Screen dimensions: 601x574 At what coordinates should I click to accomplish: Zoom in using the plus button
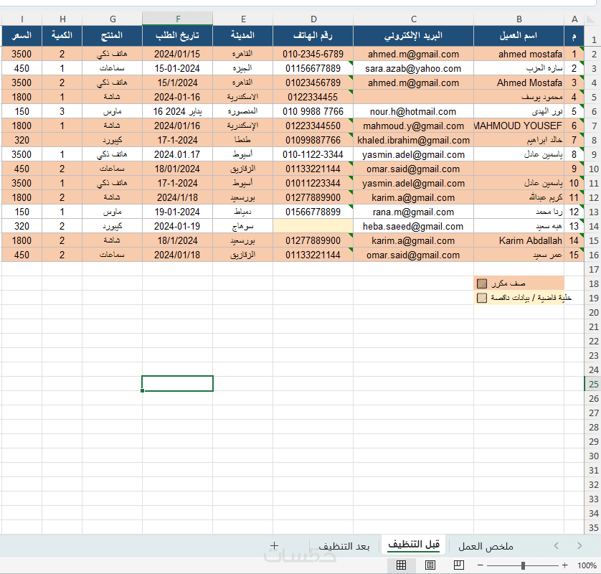coord(564,565)
